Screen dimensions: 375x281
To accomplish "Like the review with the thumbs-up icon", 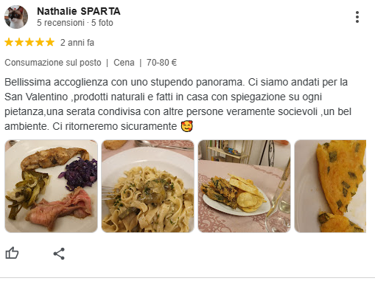I will 12,253.
